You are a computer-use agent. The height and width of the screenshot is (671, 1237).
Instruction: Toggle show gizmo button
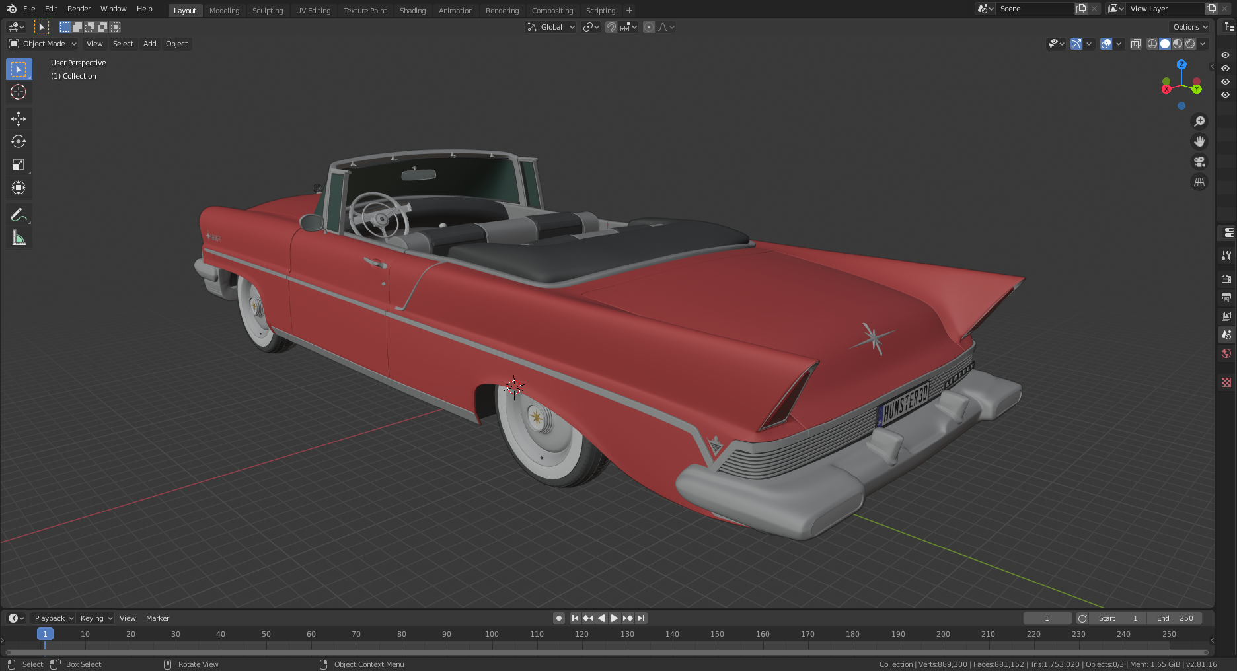tap(1076, 44)
